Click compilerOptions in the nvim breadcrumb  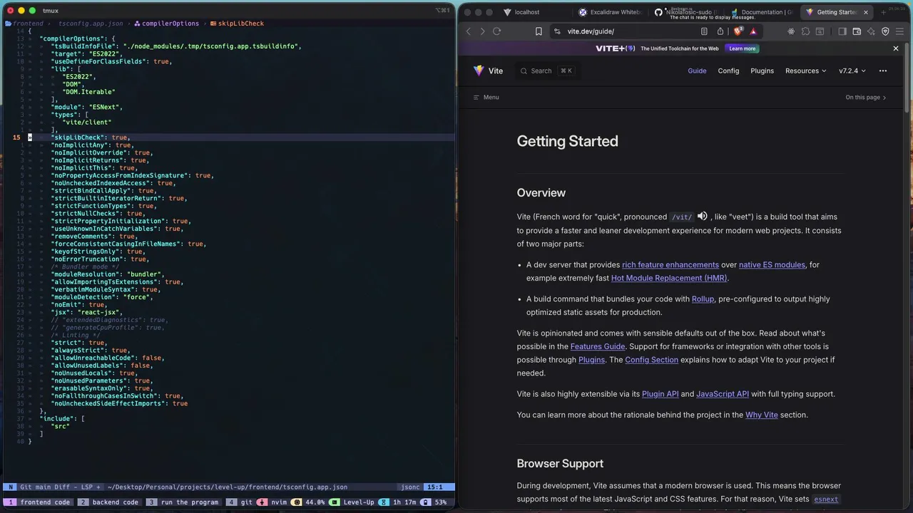(x=170, y=24)
